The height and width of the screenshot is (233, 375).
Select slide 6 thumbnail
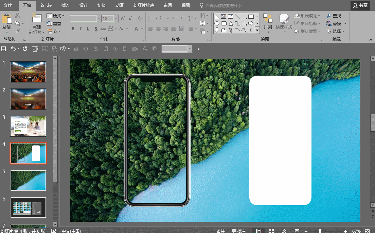tap(28, 208)
